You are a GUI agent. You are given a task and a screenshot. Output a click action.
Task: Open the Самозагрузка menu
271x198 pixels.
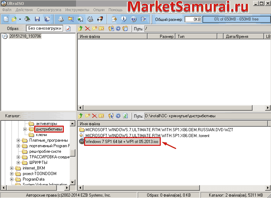(49, 10)
